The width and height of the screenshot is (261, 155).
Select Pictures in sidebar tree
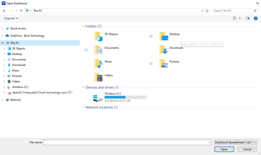17,76
